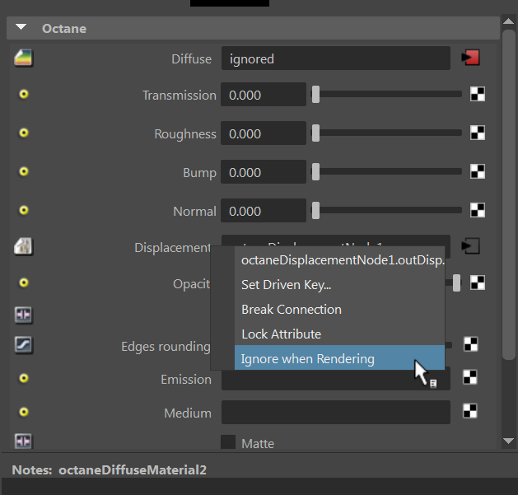The width and height of the screenshot is (518, 495).
Task: Select Ignore when Rendering from context menu
Action: 307,359
